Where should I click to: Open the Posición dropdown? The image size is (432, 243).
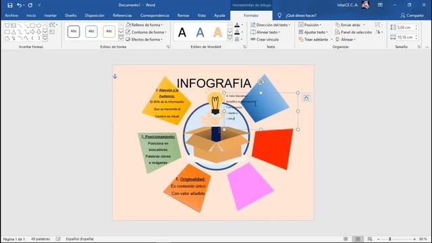click(x=310, y=25)
